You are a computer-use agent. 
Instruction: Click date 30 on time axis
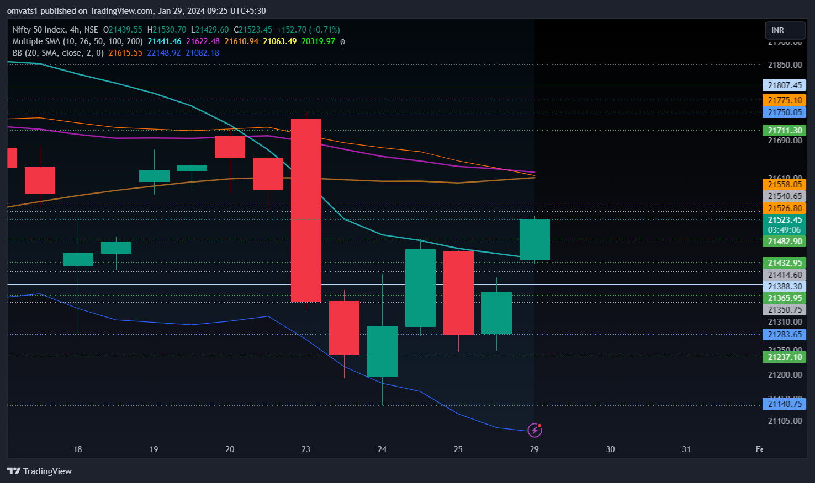[610, 449]
